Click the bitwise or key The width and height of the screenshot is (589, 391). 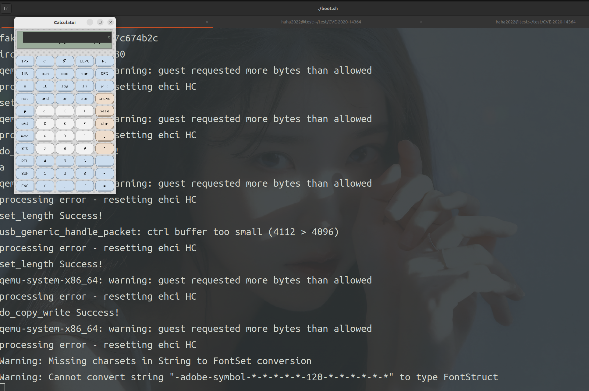[x=65, y=99]
